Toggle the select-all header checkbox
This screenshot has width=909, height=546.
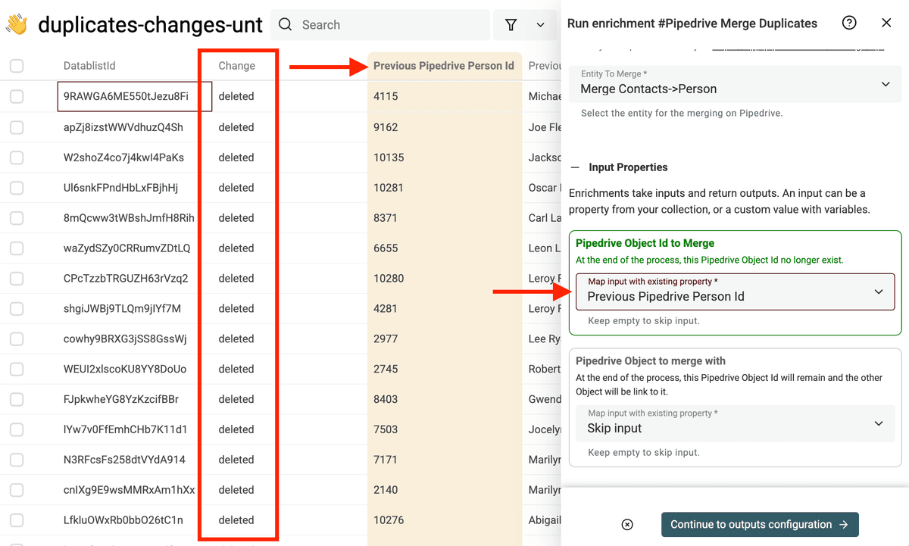point(17,66)
